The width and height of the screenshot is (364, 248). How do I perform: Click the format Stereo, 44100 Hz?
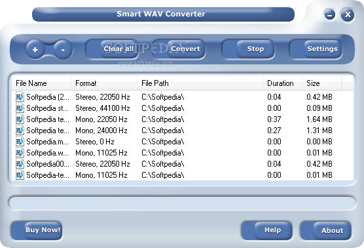pyautogui.click(x=103, y=108)
